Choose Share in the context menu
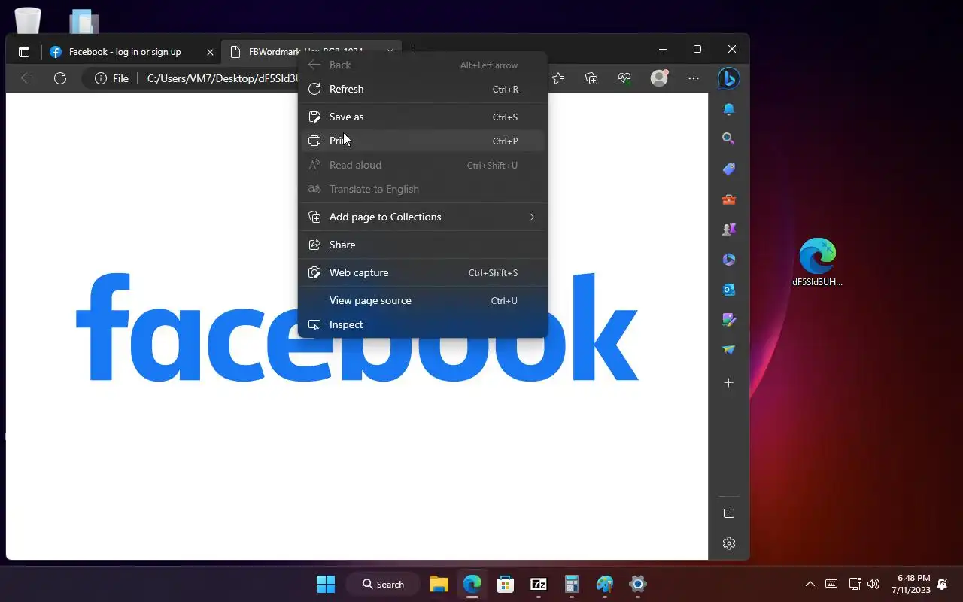The height and width of the screenshot is (602, 963). (422, 245)
